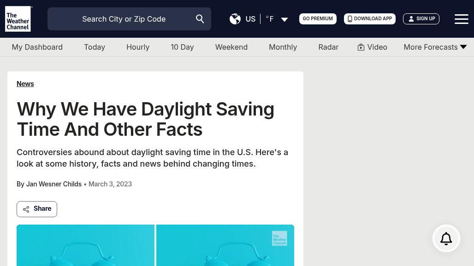Click the alarm clock article image
The width and height of the screenshot is (474, 266).
coord(155,245)
